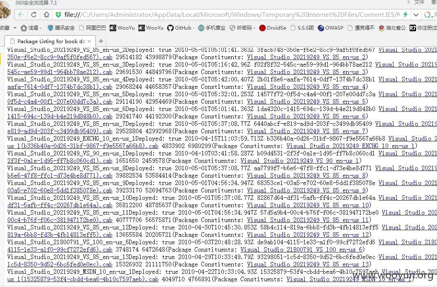437x287 pixels.
Task: Click the file:// address bar field
Action: (232, 14)
